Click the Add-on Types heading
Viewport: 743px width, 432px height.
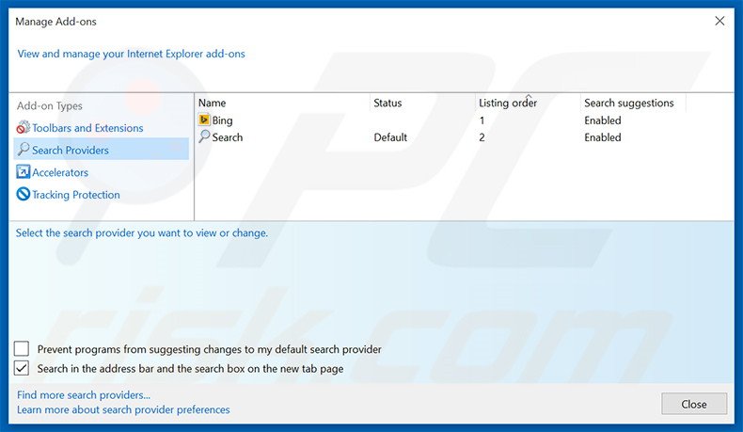pos(49,105)
